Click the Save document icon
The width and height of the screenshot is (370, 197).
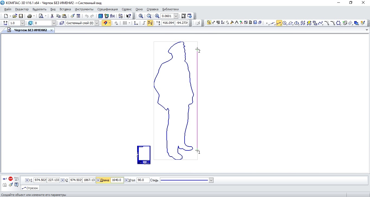(21, 16)
